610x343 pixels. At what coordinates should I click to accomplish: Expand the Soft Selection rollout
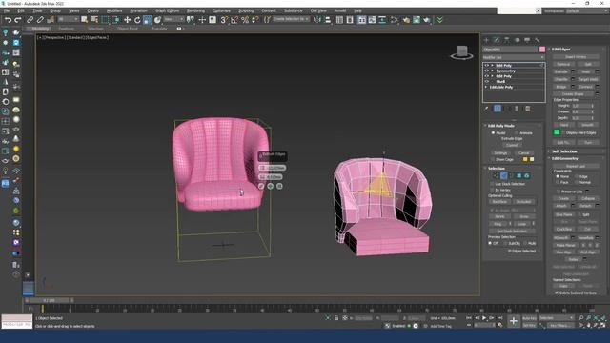click(x=564, y=151)
